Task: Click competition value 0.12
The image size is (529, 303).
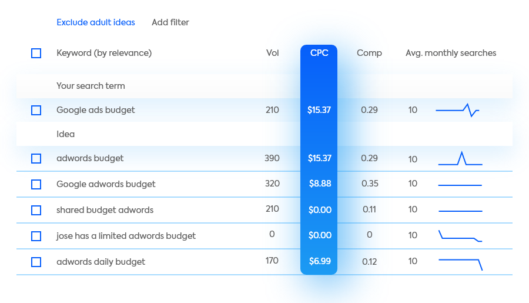Action: coord(370,262)
